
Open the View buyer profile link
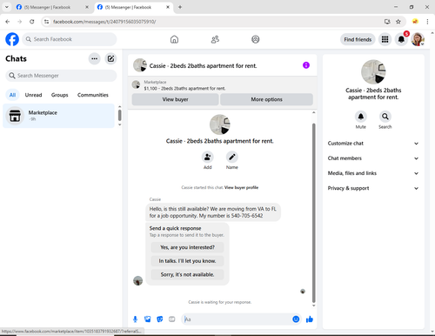click(241, 187)
